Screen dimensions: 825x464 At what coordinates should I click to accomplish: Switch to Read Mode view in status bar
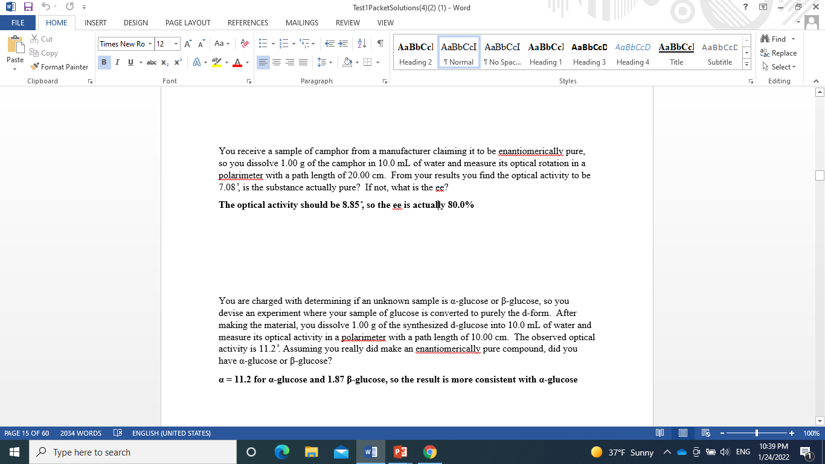(660, 433)
